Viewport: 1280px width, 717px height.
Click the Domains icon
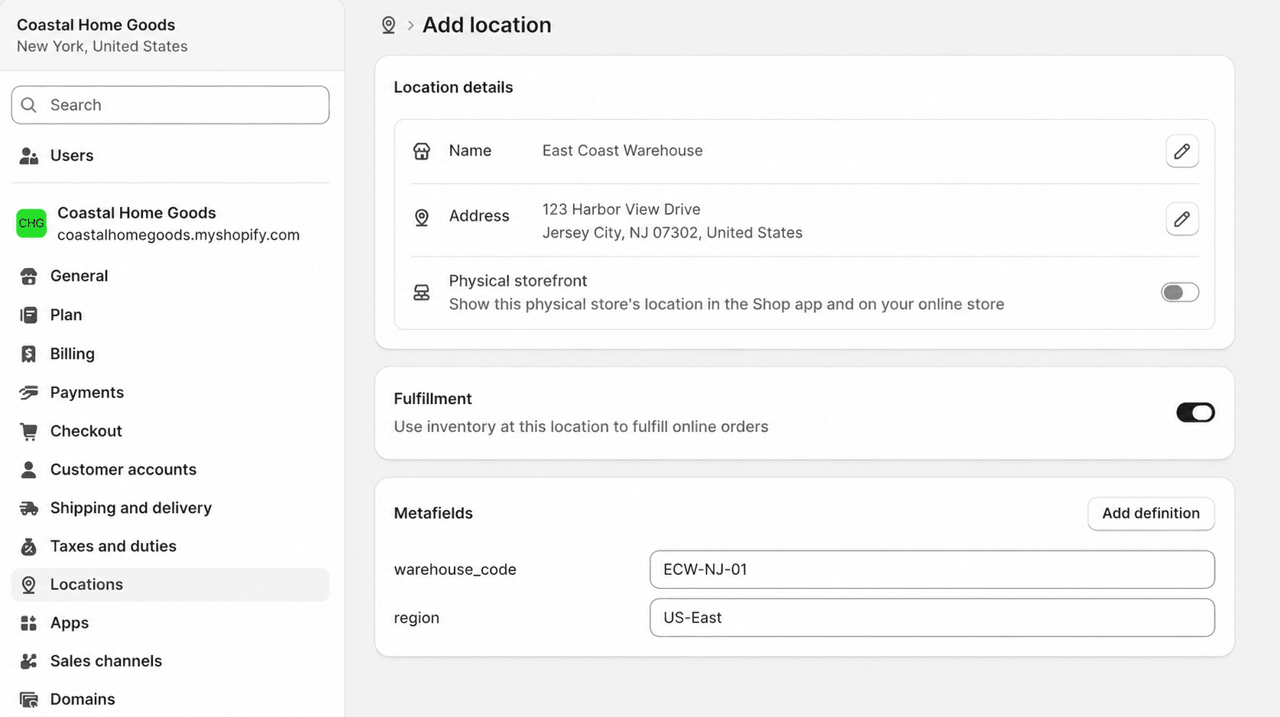pyautogui.click(x=29, y=699)
